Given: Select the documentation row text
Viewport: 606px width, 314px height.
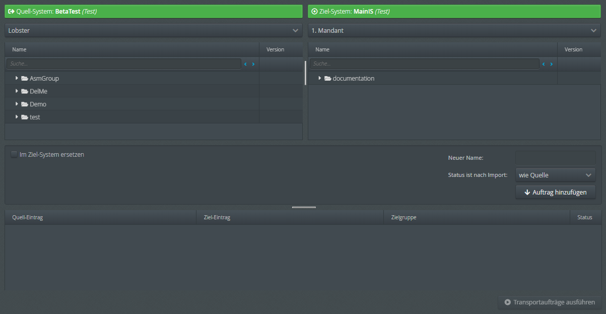Looking at the screenshot, I should pyautogui.click(x=354, y=79).
